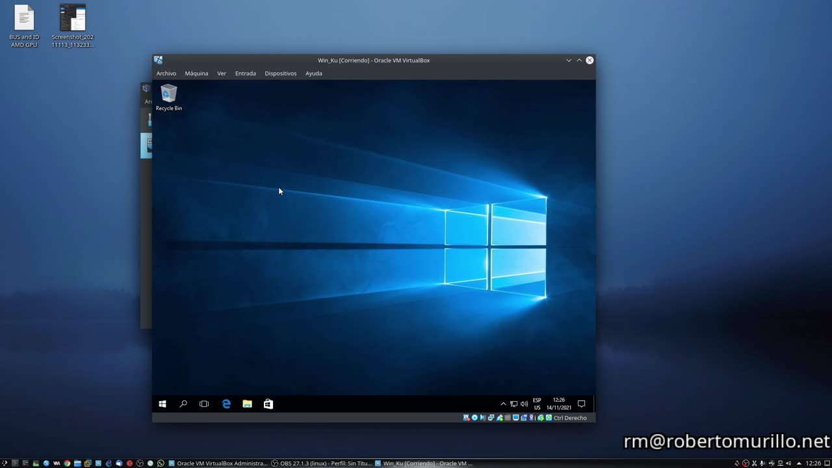Image resolution: width=832 pixels, height=468 pixels.
Task: Open KDE application launcher
Action: (5, 463)
